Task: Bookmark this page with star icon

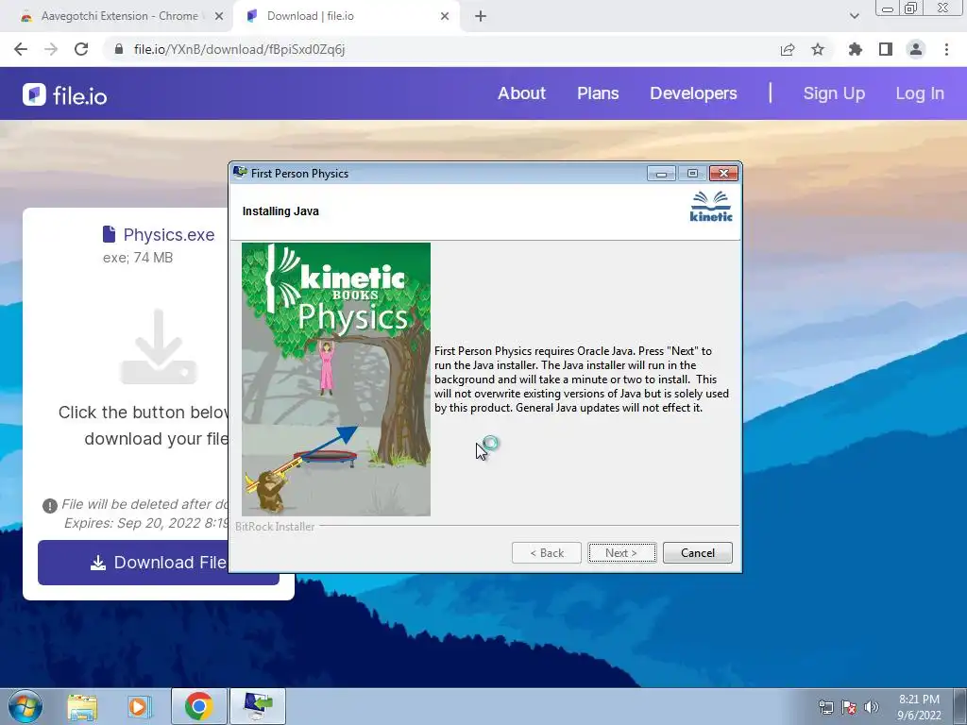Action: [x=818, y=49]
